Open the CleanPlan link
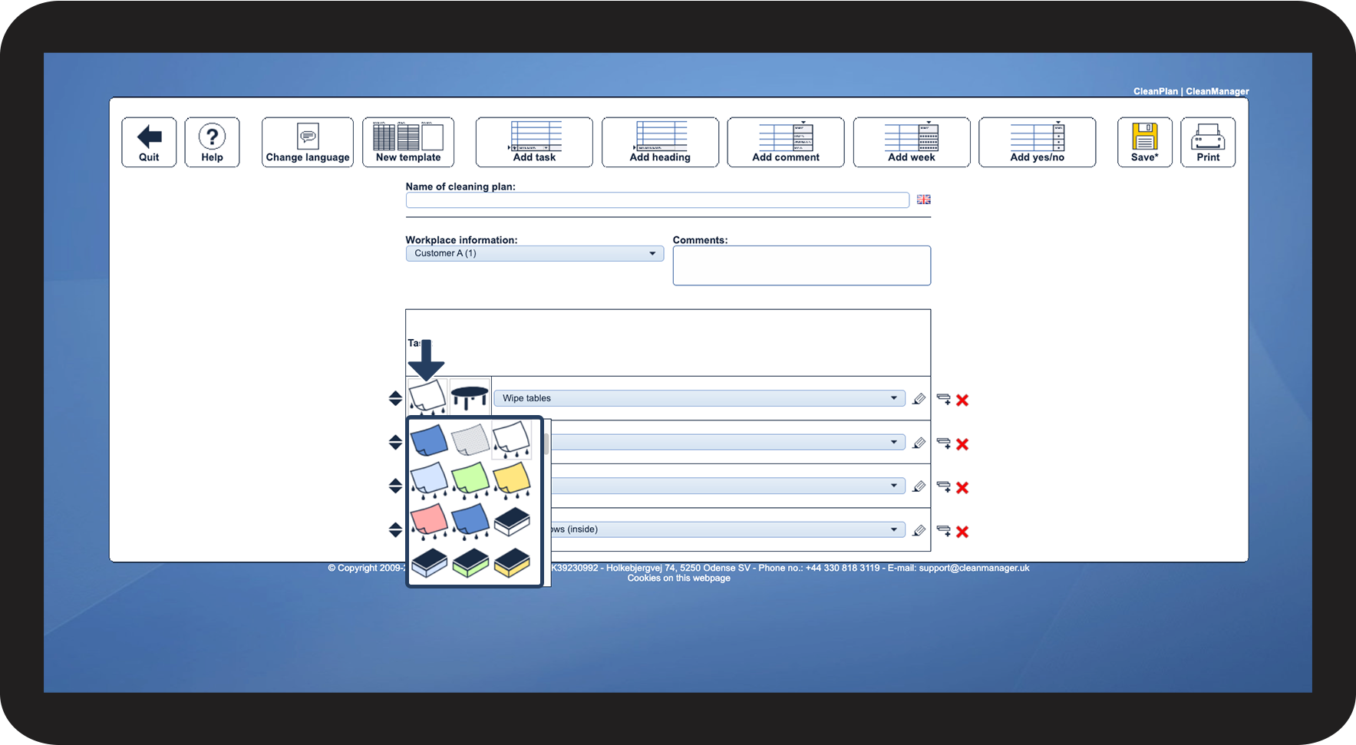Viewport: 1356px width, 745px height. (x=1156, y=91)
